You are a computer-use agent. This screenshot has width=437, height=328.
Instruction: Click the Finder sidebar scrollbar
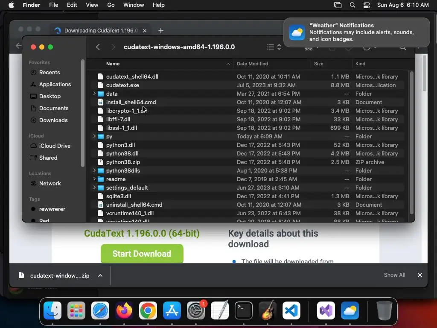pyautogui.click(x=82, y=113)
